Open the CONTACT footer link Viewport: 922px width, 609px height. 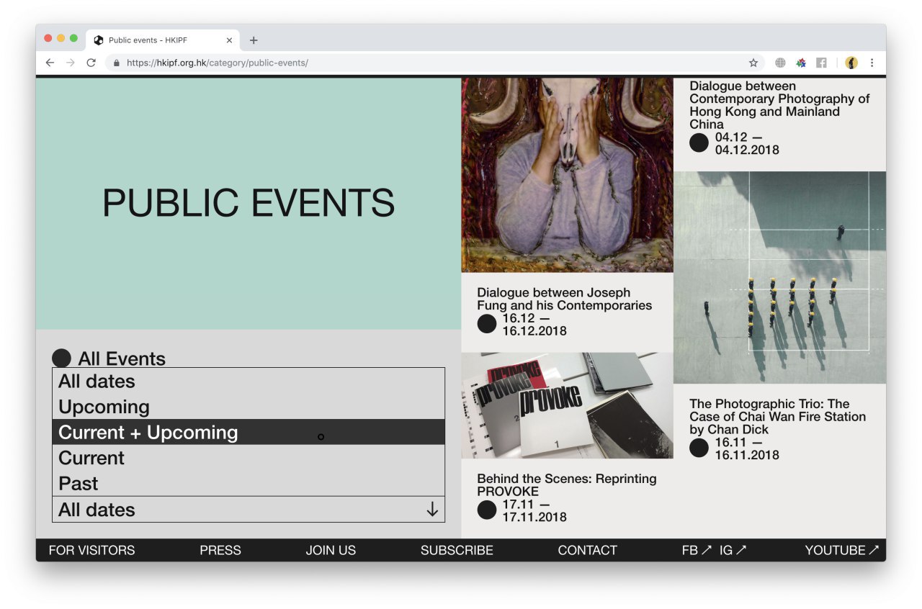[587, 550]
